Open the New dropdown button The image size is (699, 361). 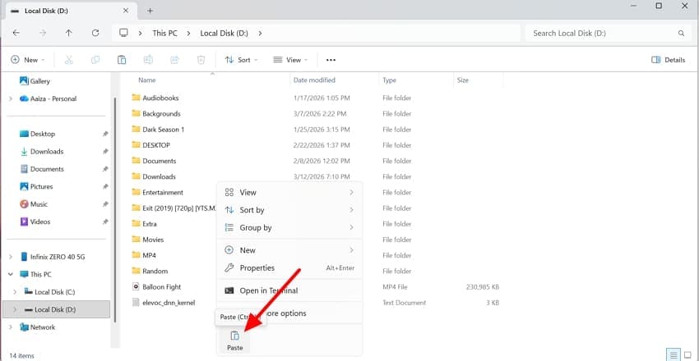pos(28,60)
